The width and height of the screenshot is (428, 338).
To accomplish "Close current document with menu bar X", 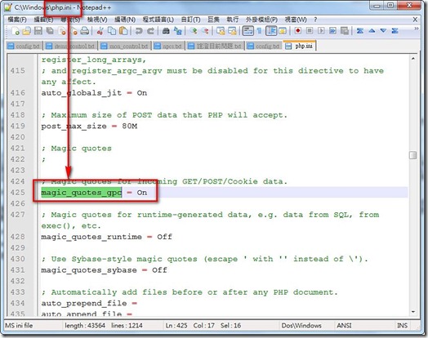I will (415, 20).
